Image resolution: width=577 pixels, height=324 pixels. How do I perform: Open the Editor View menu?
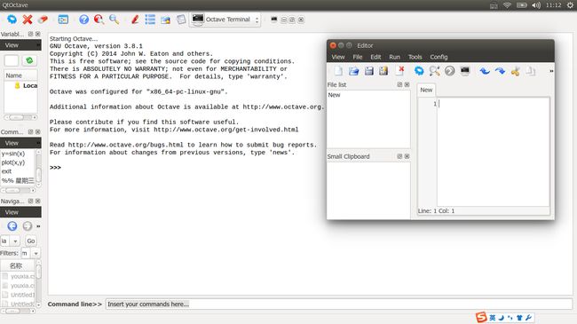coord(338,57)
